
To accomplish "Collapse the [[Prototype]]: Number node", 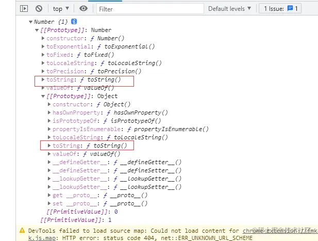I will pyautogui.click(x=37, y=30).
